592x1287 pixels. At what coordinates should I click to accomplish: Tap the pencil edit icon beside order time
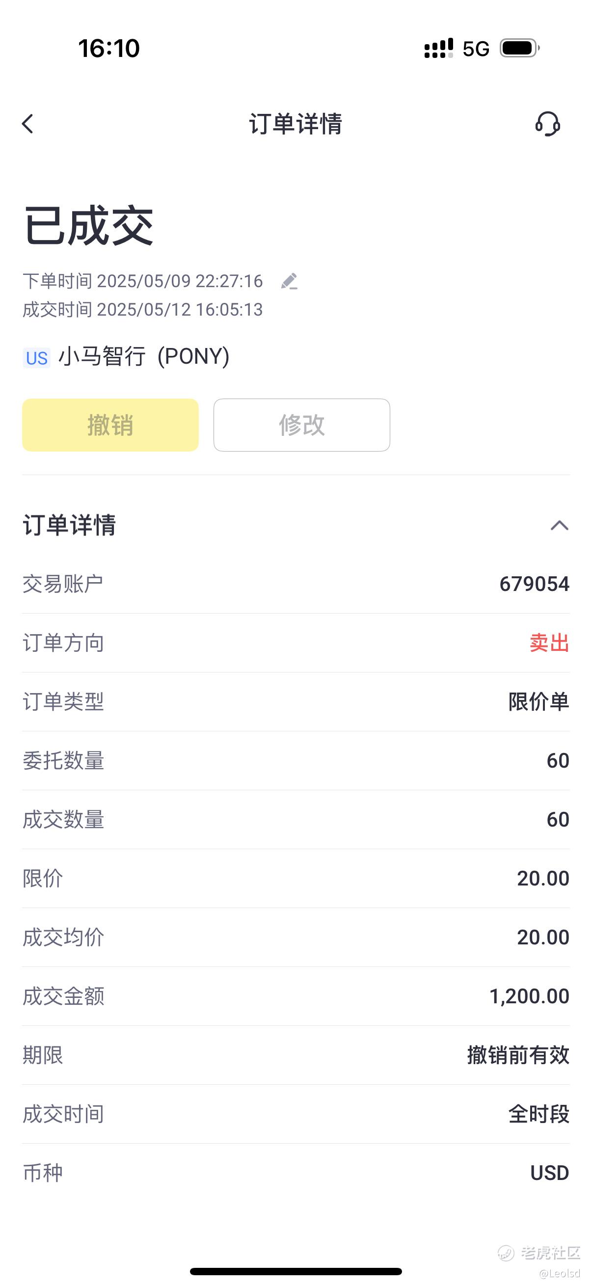pos(290,281)
